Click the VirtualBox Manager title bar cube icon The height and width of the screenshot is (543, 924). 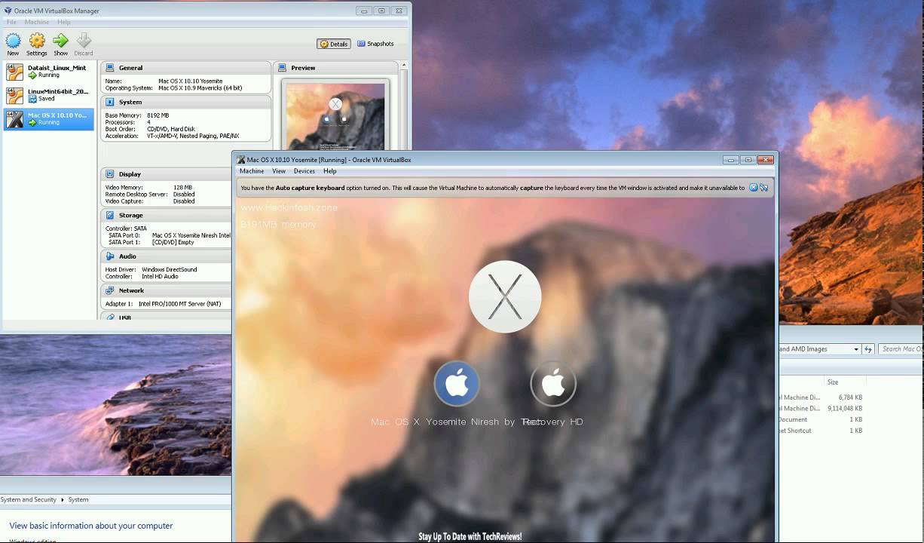click(8, 11)
